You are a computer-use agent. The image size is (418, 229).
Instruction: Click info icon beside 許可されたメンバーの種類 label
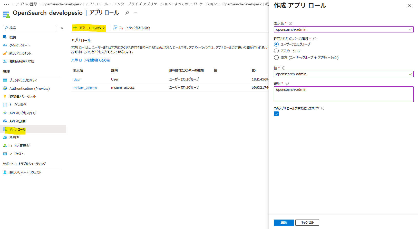pos(315,39)
